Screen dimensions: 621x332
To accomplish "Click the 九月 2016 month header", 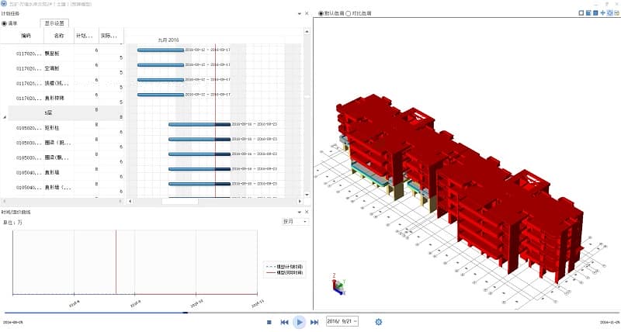I will (168, 40).
